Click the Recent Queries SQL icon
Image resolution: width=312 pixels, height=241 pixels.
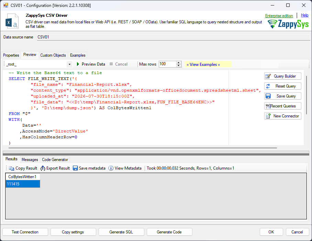pyautogui.click(x=268, y=106)
